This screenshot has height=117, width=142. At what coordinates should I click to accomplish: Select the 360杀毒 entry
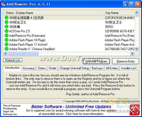15,27
